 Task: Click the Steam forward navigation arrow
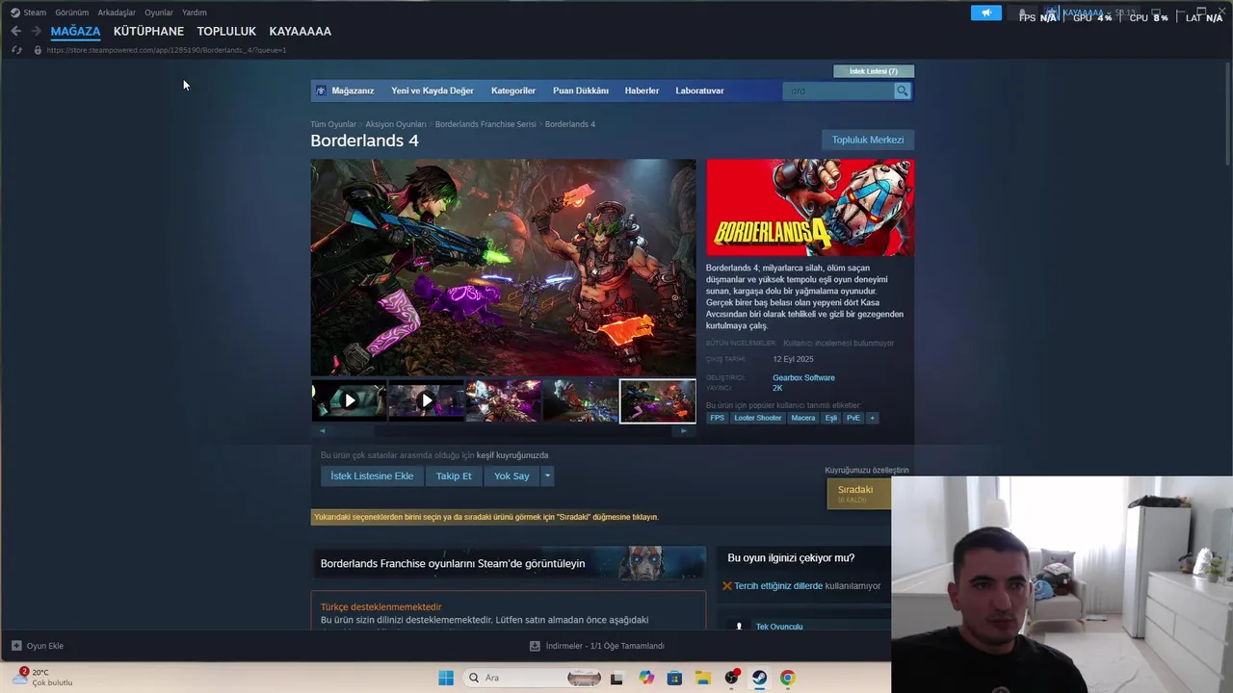click(36, 31)
